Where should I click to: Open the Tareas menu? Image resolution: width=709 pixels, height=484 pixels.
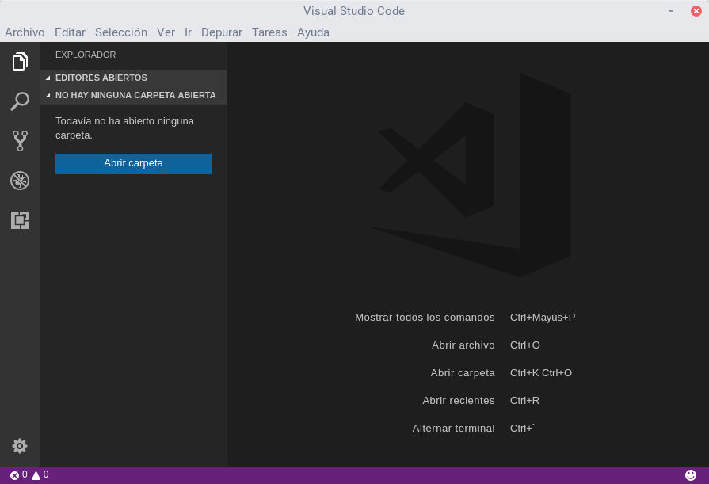tap(269, 32)
